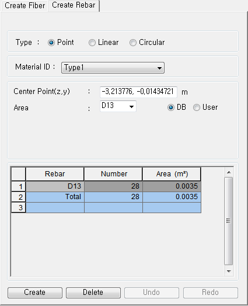Click the Center Point coordinate field
248x306 pixels.
coord(138,92)
